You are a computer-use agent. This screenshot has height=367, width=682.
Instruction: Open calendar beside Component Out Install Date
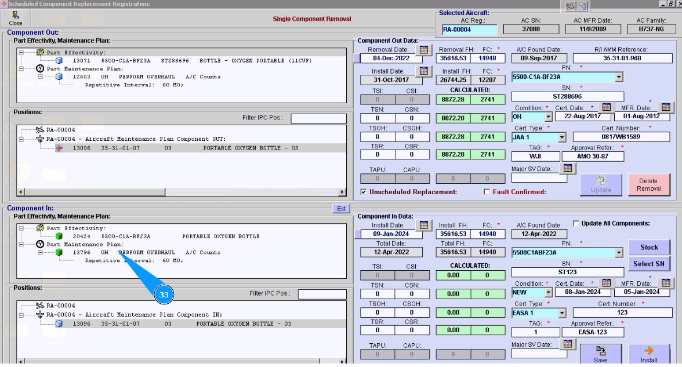pyautogui.click(x=424, y=71)
